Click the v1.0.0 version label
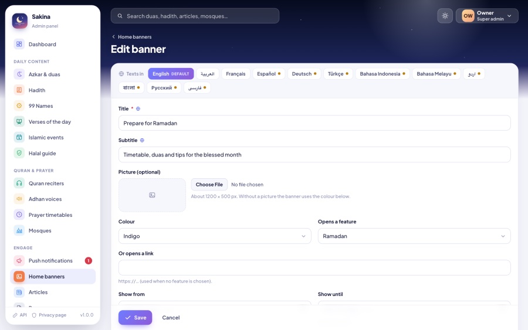 (x=87, y=315)
